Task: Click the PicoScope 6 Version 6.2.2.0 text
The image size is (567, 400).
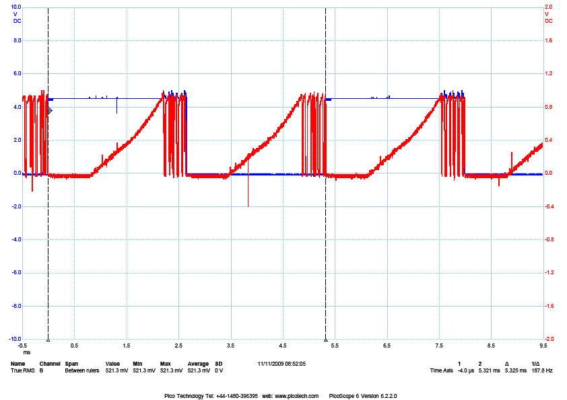Action: click(x=362, y=396)
